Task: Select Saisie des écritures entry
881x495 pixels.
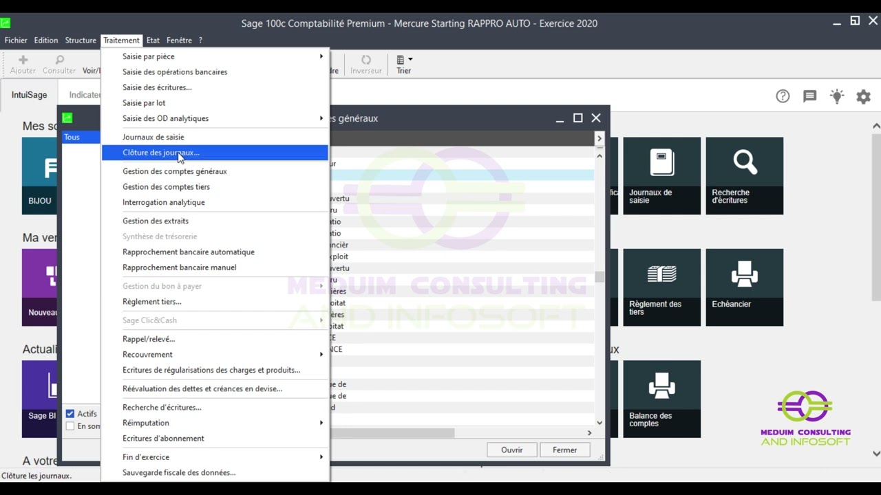Action: pos(215,87)
